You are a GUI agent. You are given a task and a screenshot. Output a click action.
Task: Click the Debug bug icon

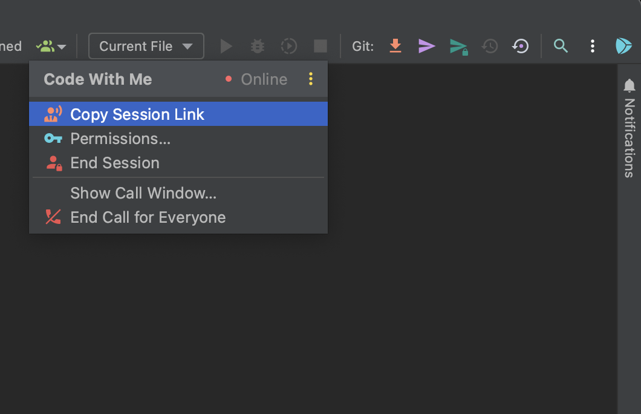(258, 46)
